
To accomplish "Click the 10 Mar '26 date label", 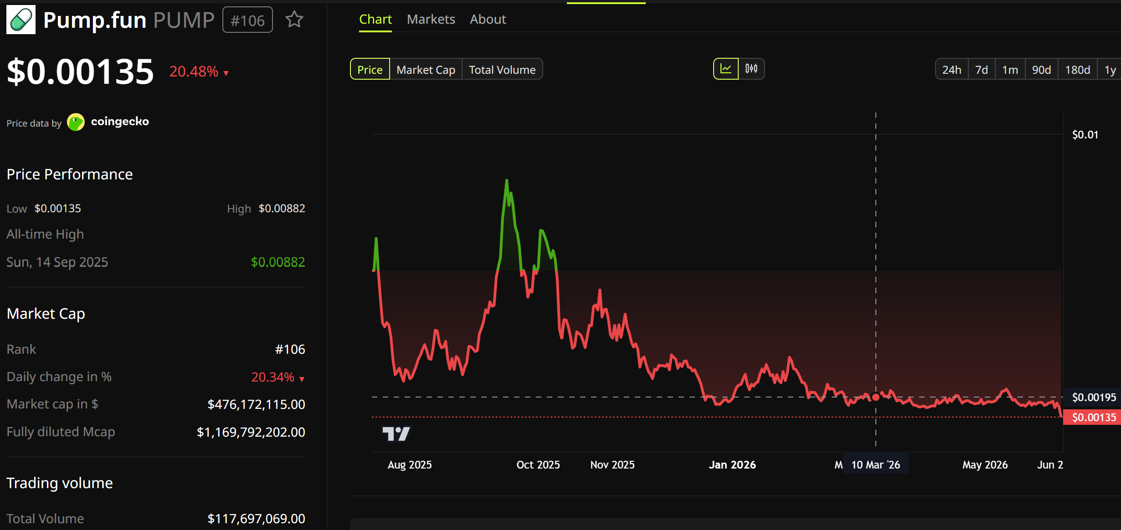I will click(x=875, y=464).
